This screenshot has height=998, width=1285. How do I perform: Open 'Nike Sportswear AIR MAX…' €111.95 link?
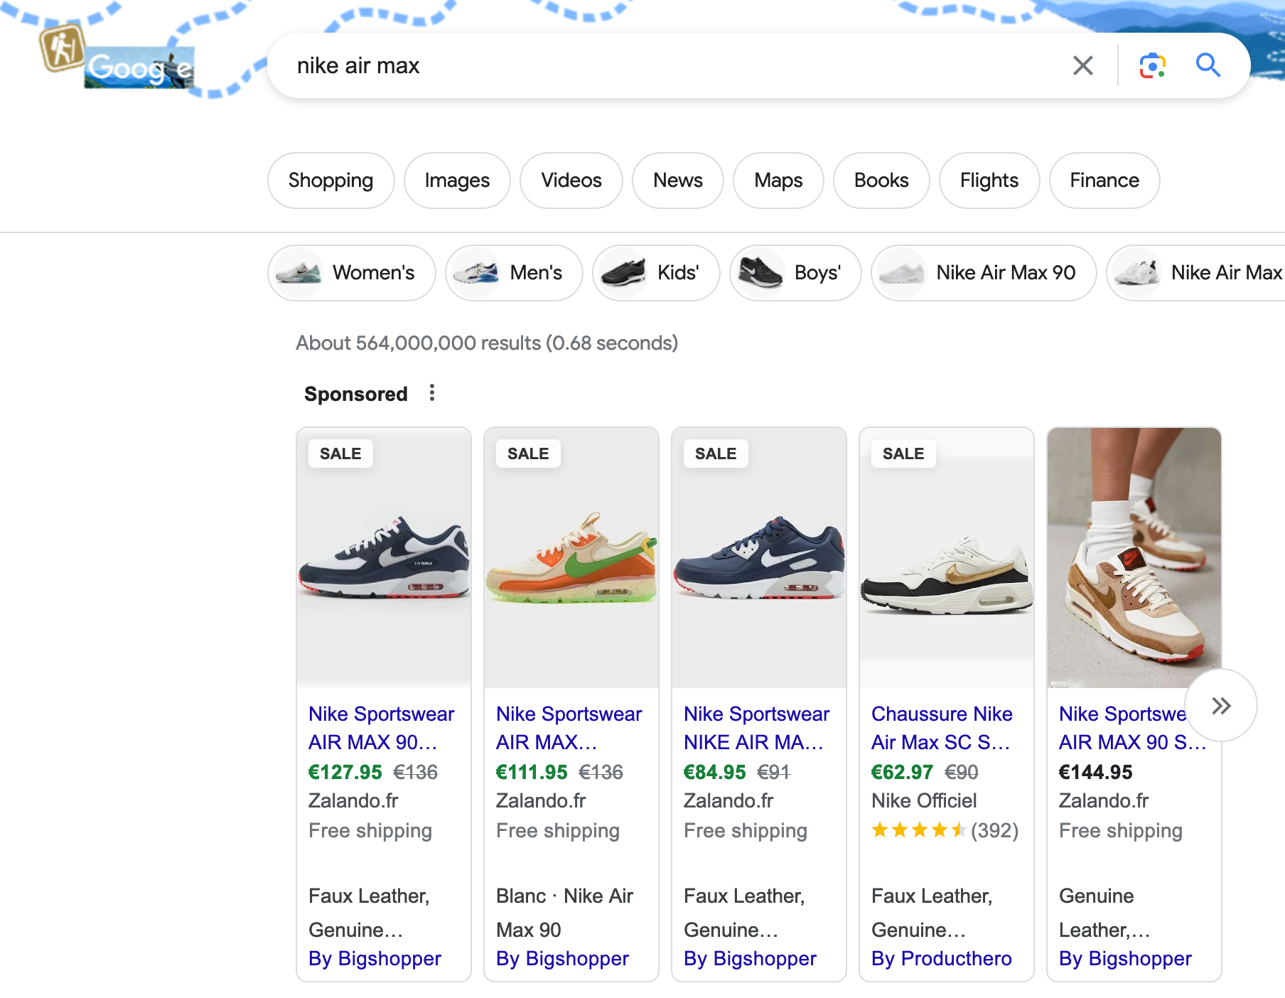[569, 728]
